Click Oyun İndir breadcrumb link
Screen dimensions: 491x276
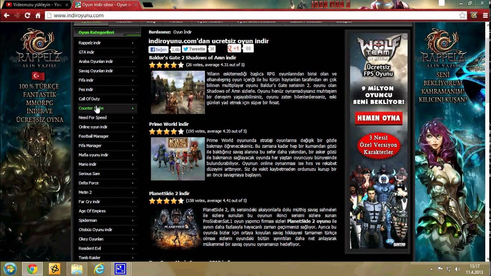point(182,32)
